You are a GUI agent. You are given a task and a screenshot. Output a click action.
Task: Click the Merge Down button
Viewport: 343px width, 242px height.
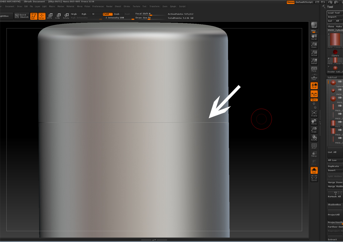[335, 182]
